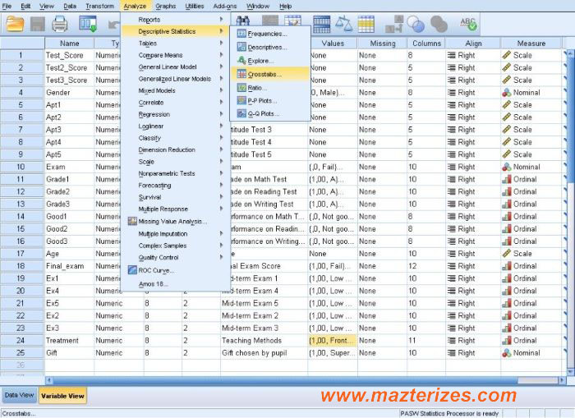
Task: Click label cell 'Gift chosen by pupil'
Action: coord(264,353)
